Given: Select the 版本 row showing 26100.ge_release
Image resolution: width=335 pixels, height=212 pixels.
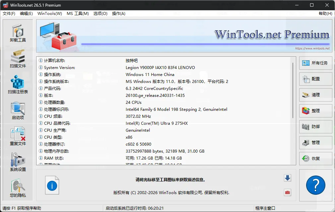Looking at the screenshot, I should pyautogui.click(x=164, y=95).
